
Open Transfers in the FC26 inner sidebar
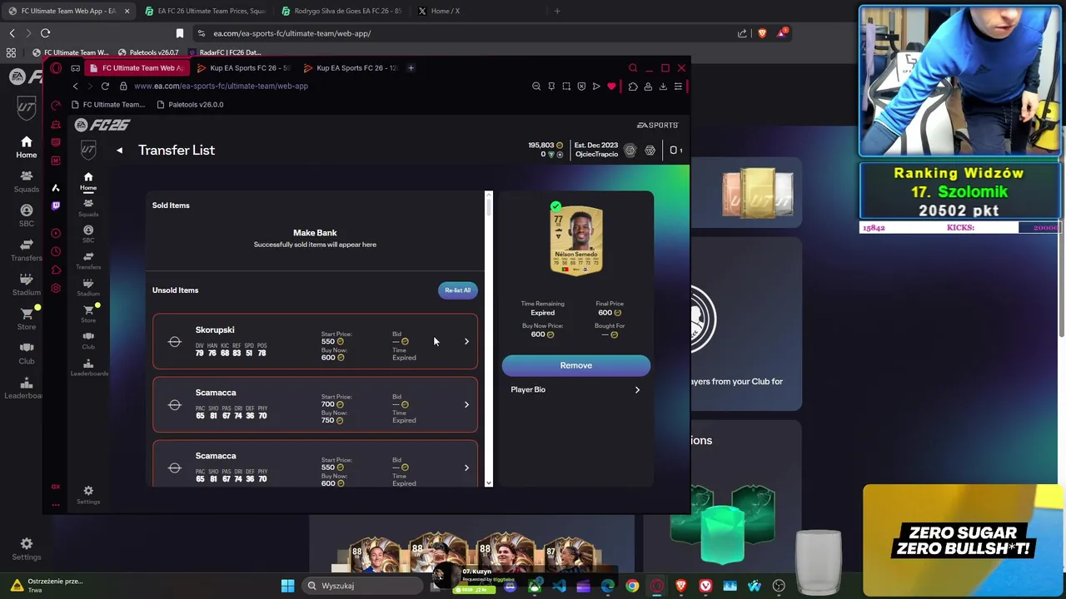click(x=87, y=260)
